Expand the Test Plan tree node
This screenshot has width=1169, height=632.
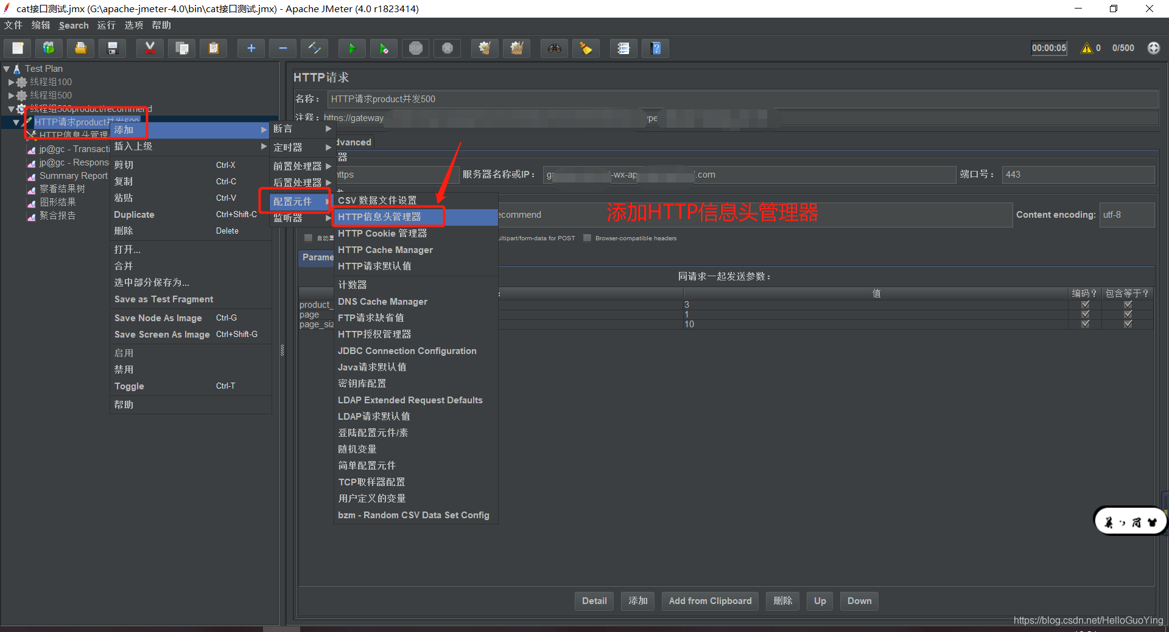[7, 69]
